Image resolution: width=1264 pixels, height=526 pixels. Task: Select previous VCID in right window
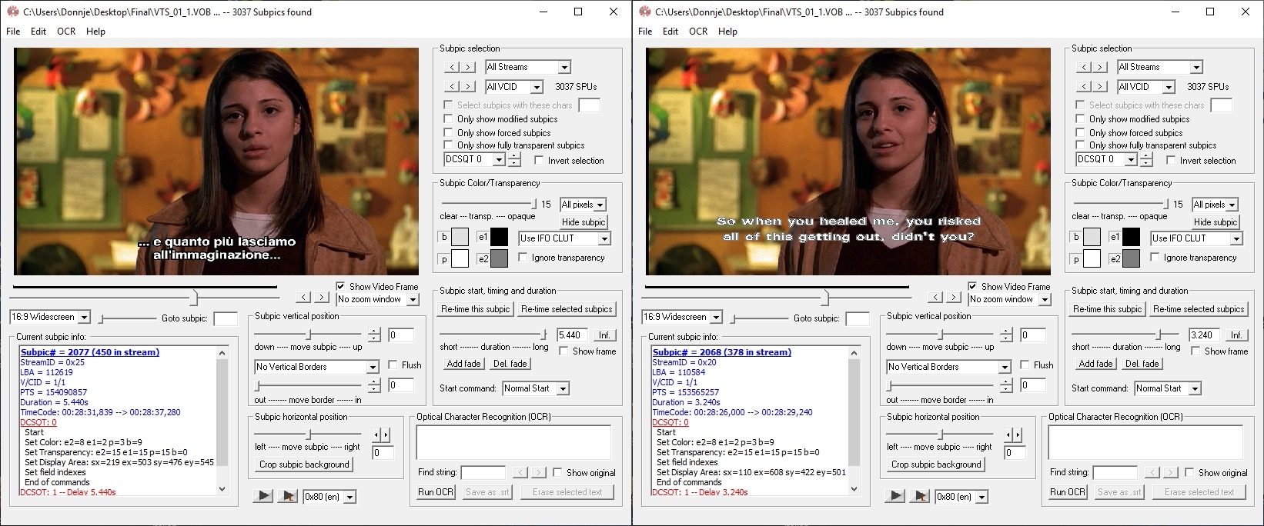pos(1085,86)
